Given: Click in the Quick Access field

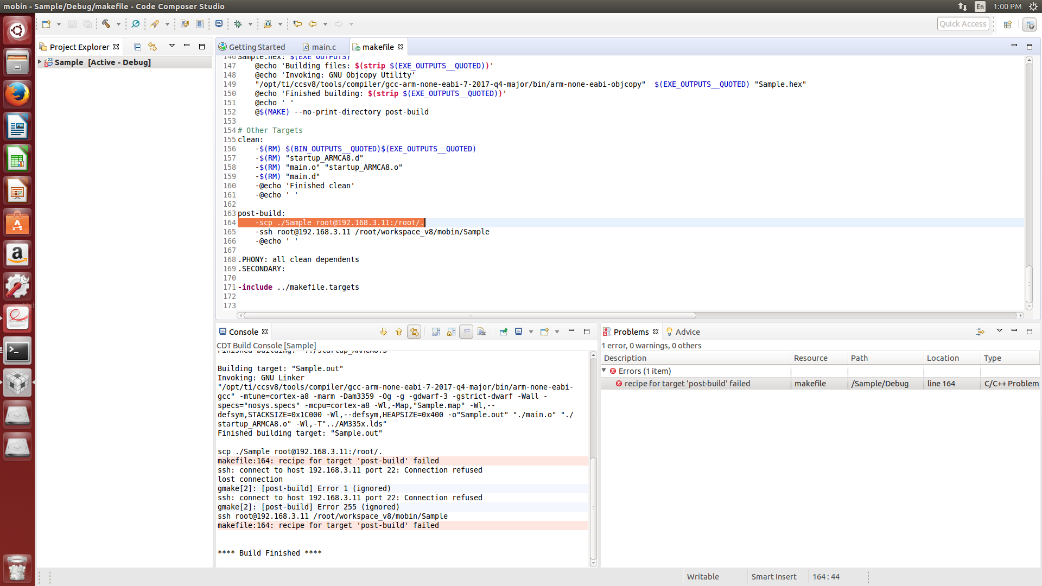Looking at the screenshot, I should coord(962,24).
